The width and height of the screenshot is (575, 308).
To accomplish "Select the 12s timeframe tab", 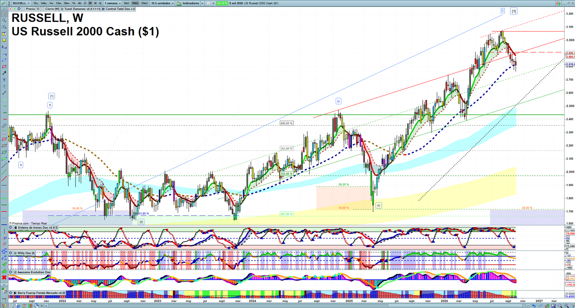I will (35, 3).
